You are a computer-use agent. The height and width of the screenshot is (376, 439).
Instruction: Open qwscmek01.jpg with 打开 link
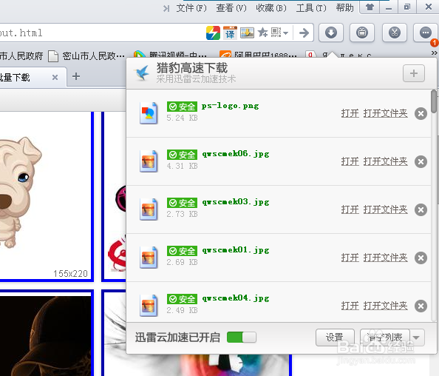click(x=350, y=258)
